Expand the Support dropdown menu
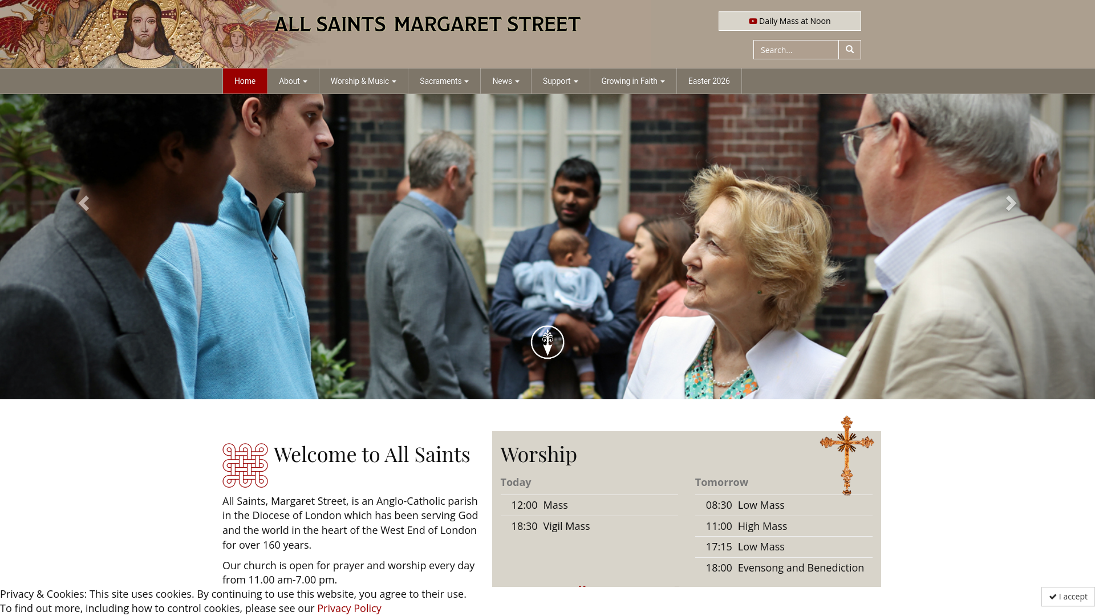The width and height of the screenshot is (1095, 616). [561, 81]
